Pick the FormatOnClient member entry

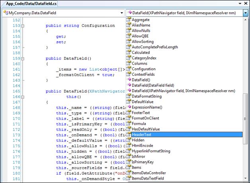[x=145, y=118]
